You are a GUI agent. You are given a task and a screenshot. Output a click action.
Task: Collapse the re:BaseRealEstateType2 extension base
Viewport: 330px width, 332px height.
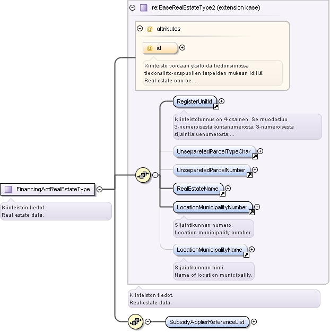[x=133, y=8]
